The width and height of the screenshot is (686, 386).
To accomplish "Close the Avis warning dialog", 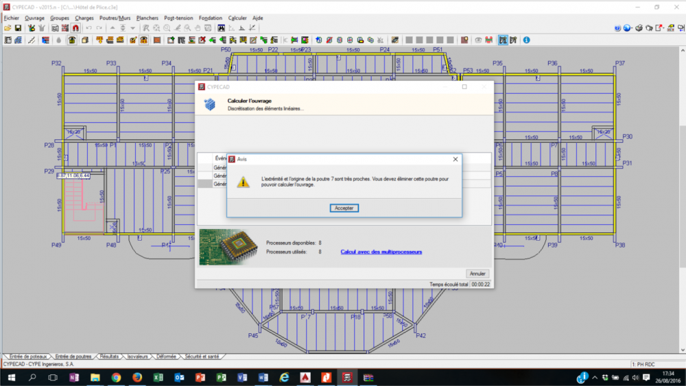I will [x=456, y=159].
